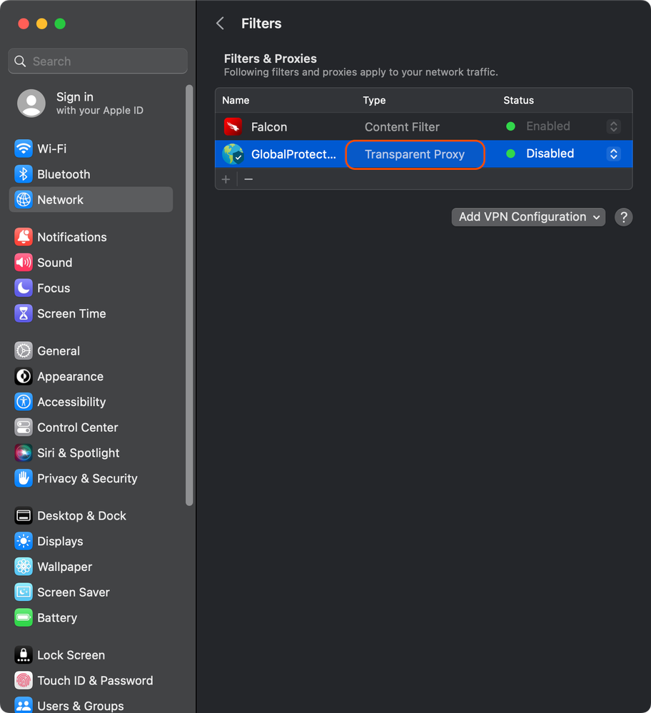This screenshot has height=713, width=651.
Task: Open Focus label in sidebar
Action: [x=54, y=288]
